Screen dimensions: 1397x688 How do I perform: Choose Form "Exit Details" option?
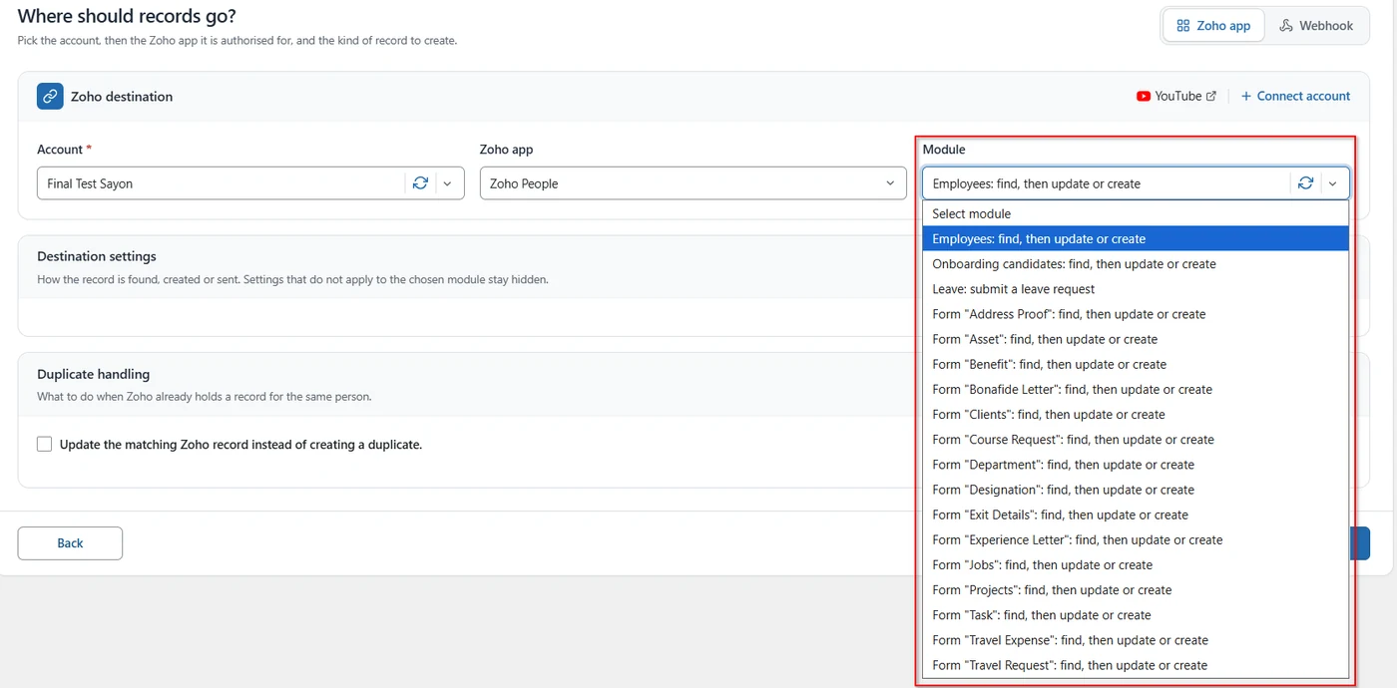tap(1136, 516)
